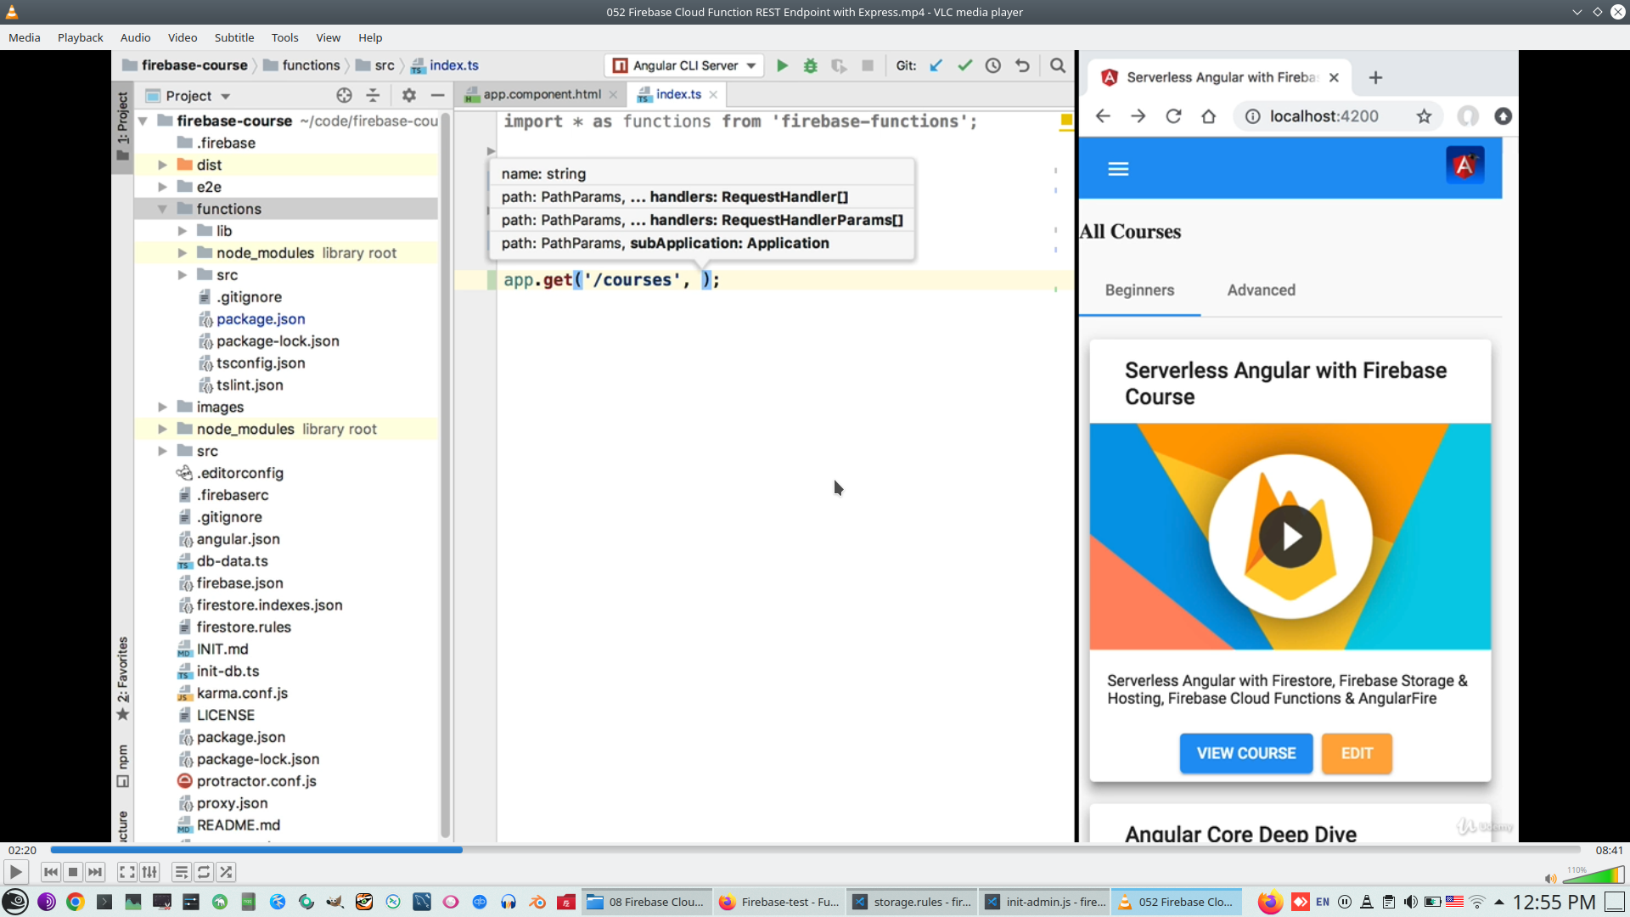Image resolution: width=1630 pixels, height=917 pixels.
Task: Toggle loop playback mode
Action: (x=204, y=872)
